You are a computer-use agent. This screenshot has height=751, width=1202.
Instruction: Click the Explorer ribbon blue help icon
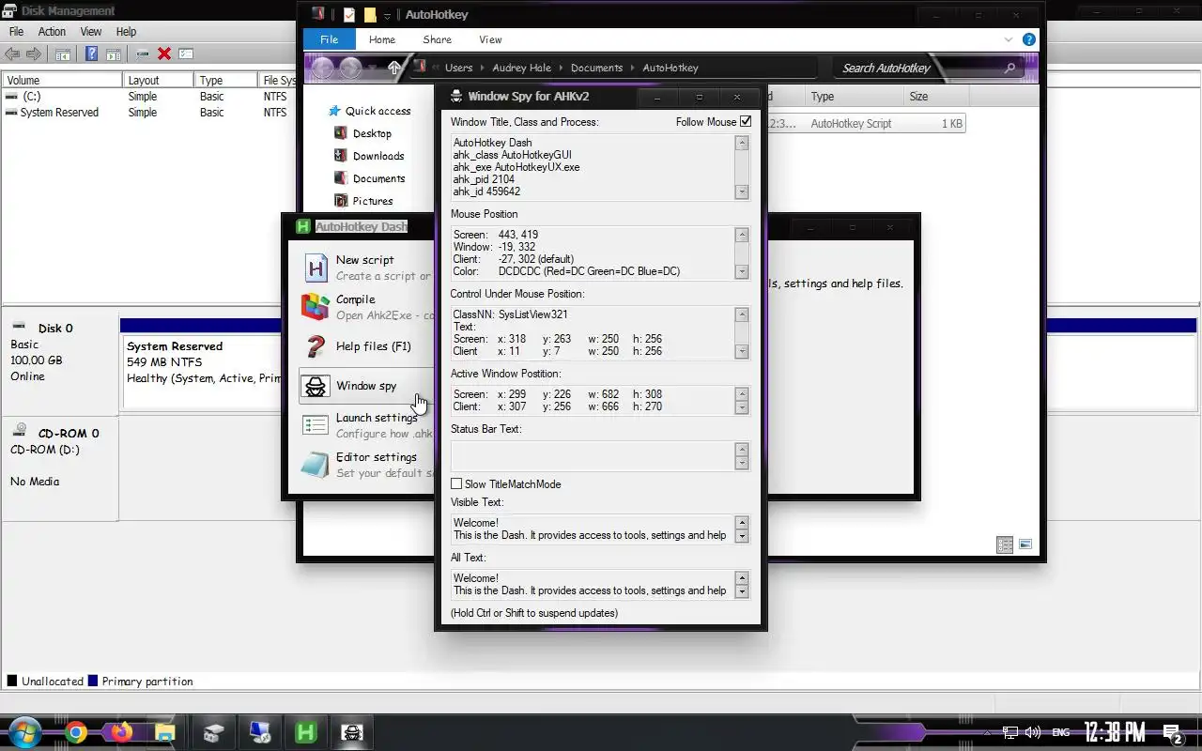click(x=1029, y=39)
